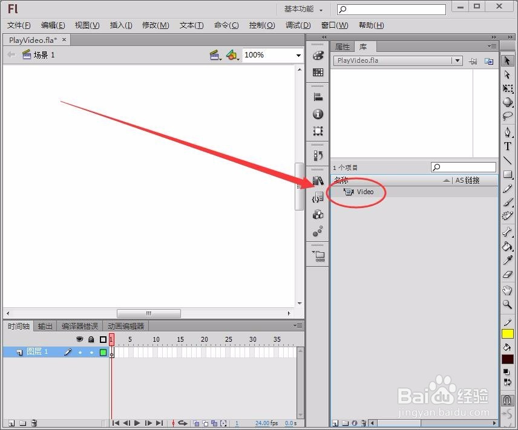Activate the Hand tool
The height and width of the screenshot is (430, 518).
click(x=508, y=290)
